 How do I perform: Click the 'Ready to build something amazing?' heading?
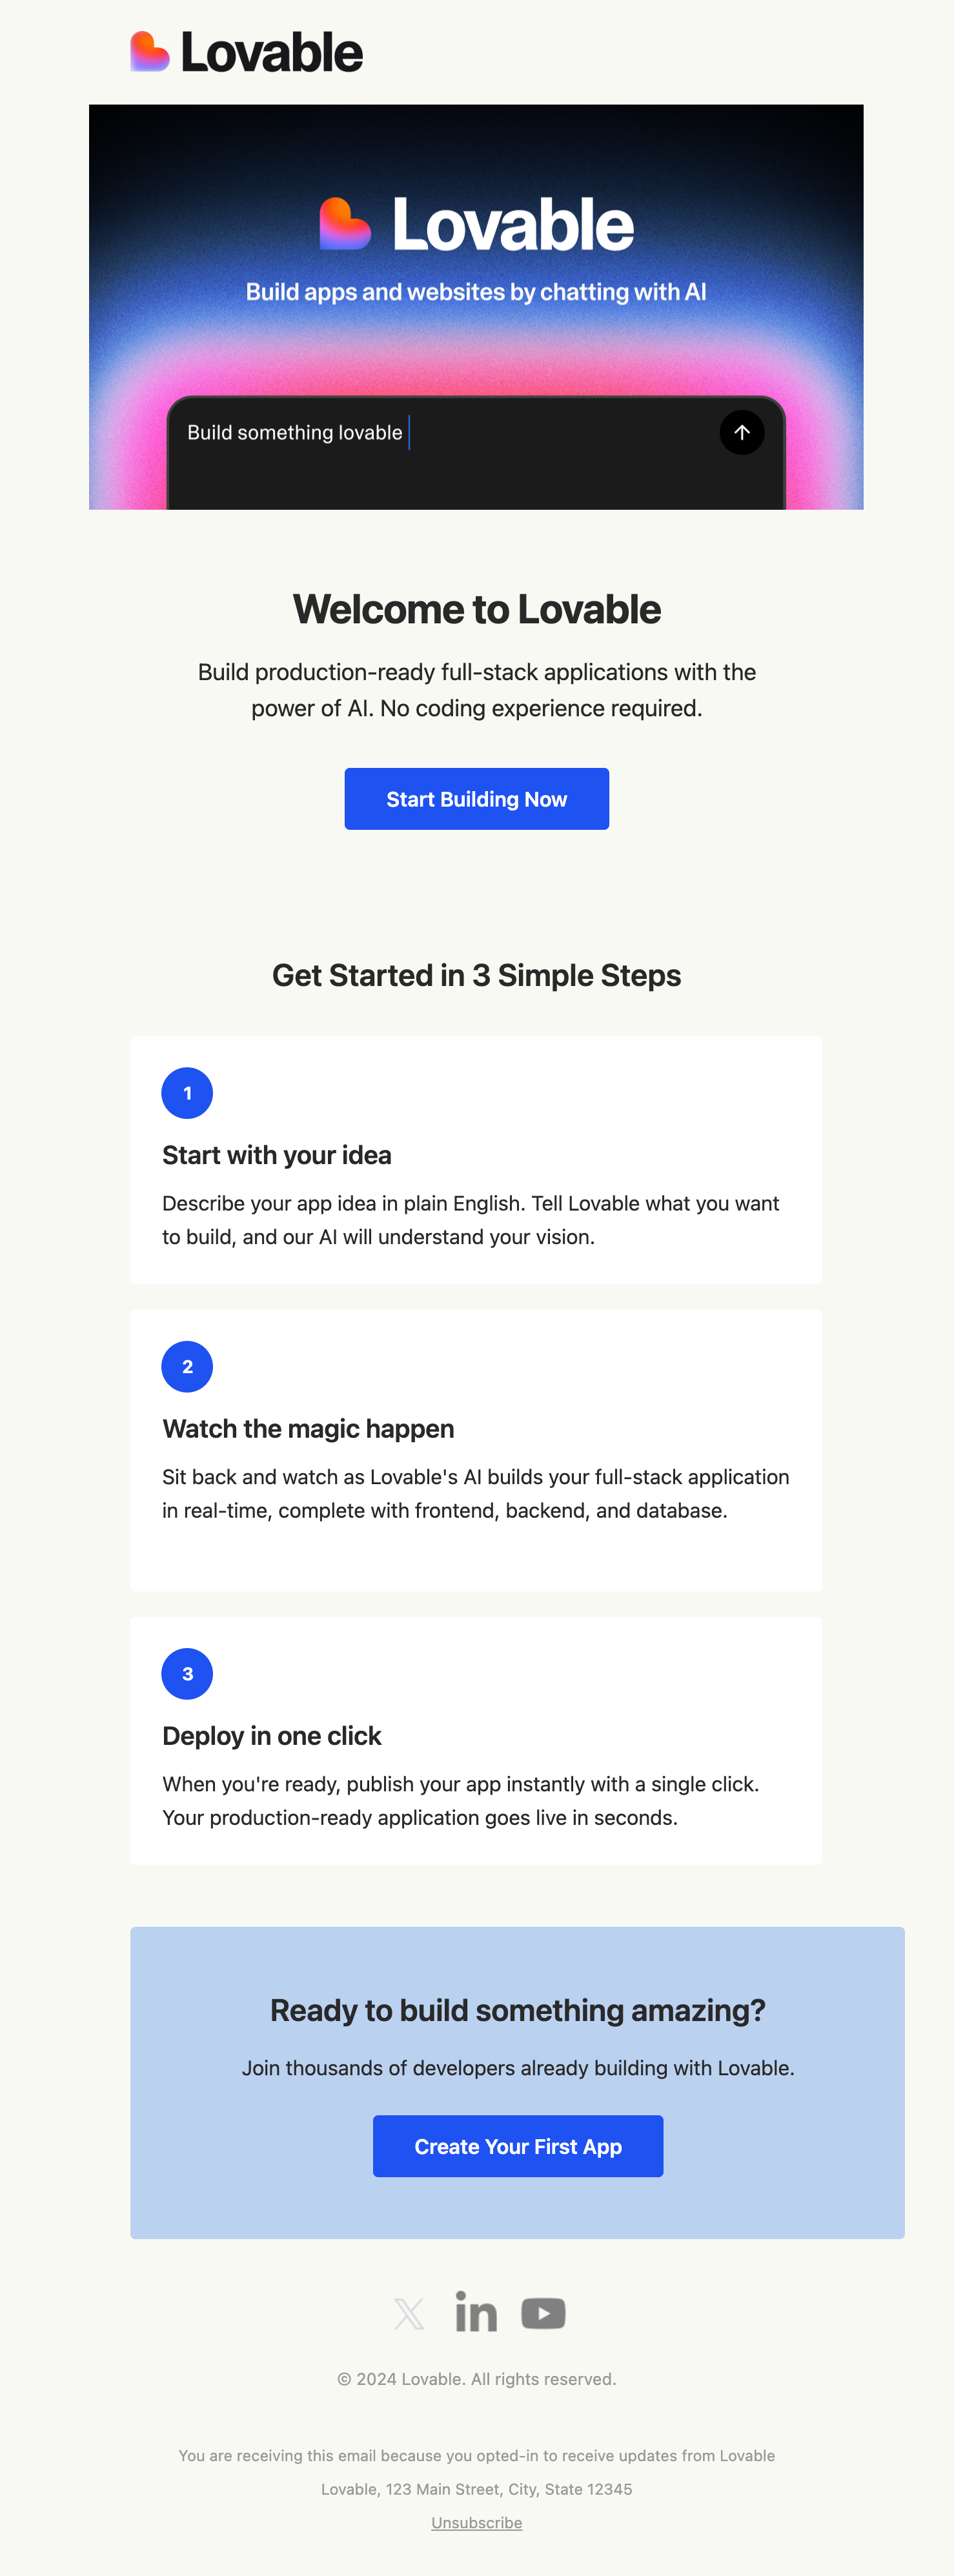point(517,2010)
